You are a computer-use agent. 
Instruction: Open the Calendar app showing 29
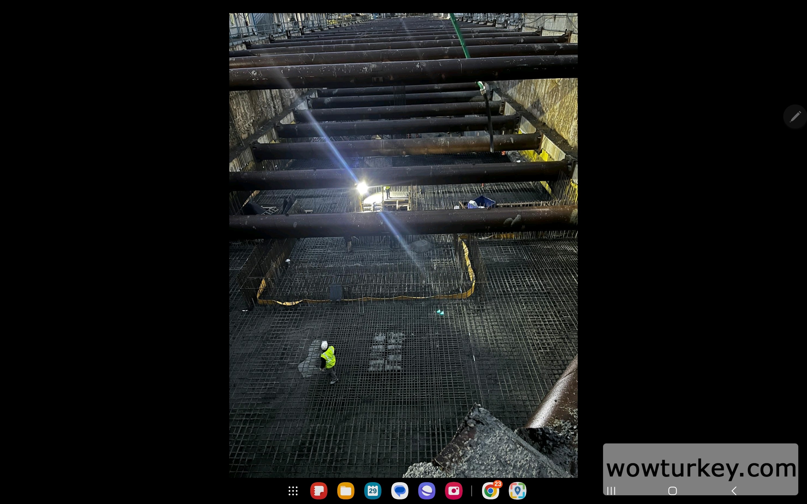coord(372,491)
